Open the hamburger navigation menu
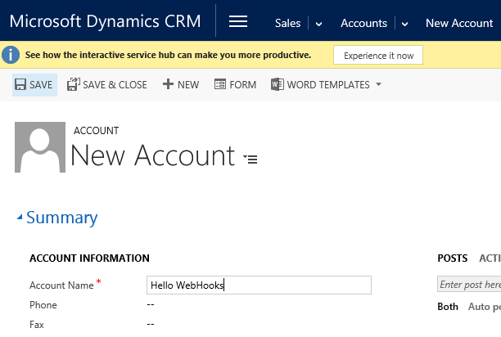Viewport: 501px width, 337px height. [x=237, y=22]
